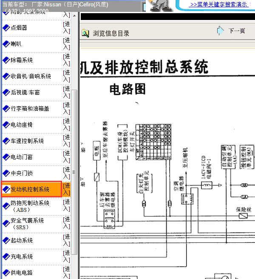Select 喇叭 in the system list

click(16, 44)
